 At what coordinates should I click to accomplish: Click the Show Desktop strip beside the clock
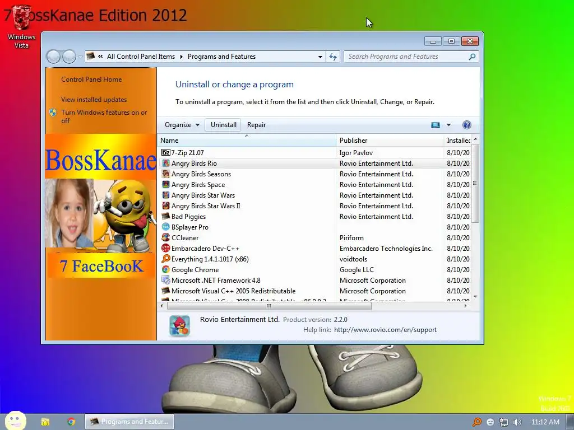click(x=570, y=422)
